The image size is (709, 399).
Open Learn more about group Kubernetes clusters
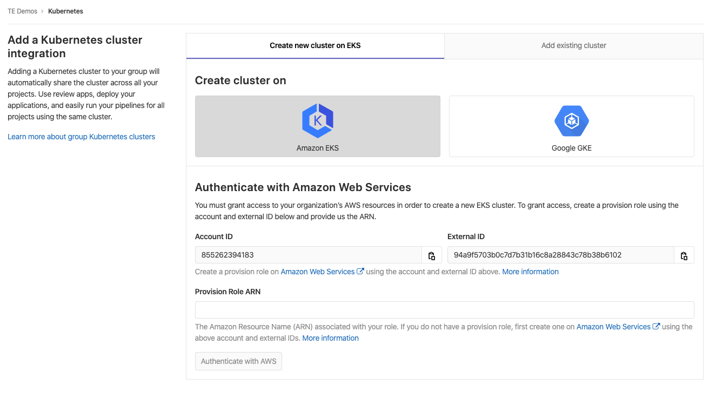tap(81, 136)
